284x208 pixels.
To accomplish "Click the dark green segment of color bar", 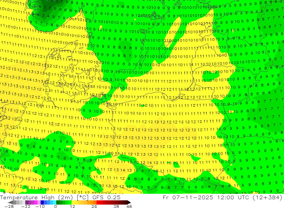I will point(58,203).
